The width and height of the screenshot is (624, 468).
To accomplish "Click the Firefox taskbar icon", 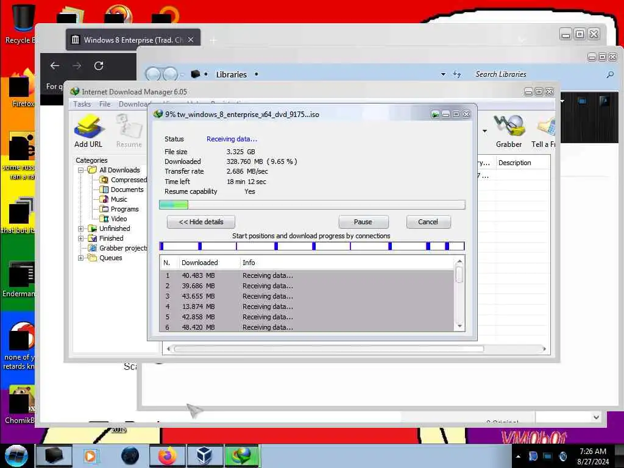I will pos(167,456).
